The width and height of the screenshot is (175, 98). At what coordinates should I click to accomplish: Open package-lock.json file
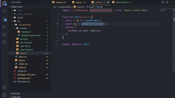tap(26, 75)
